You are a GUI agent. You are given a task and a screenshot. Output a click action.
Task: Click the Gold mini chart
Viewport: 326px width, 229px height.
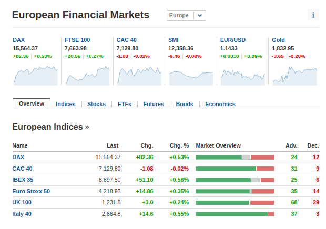(295, 76)
